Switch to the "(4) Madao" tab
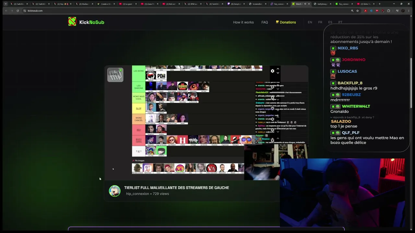 pos(85,4)
